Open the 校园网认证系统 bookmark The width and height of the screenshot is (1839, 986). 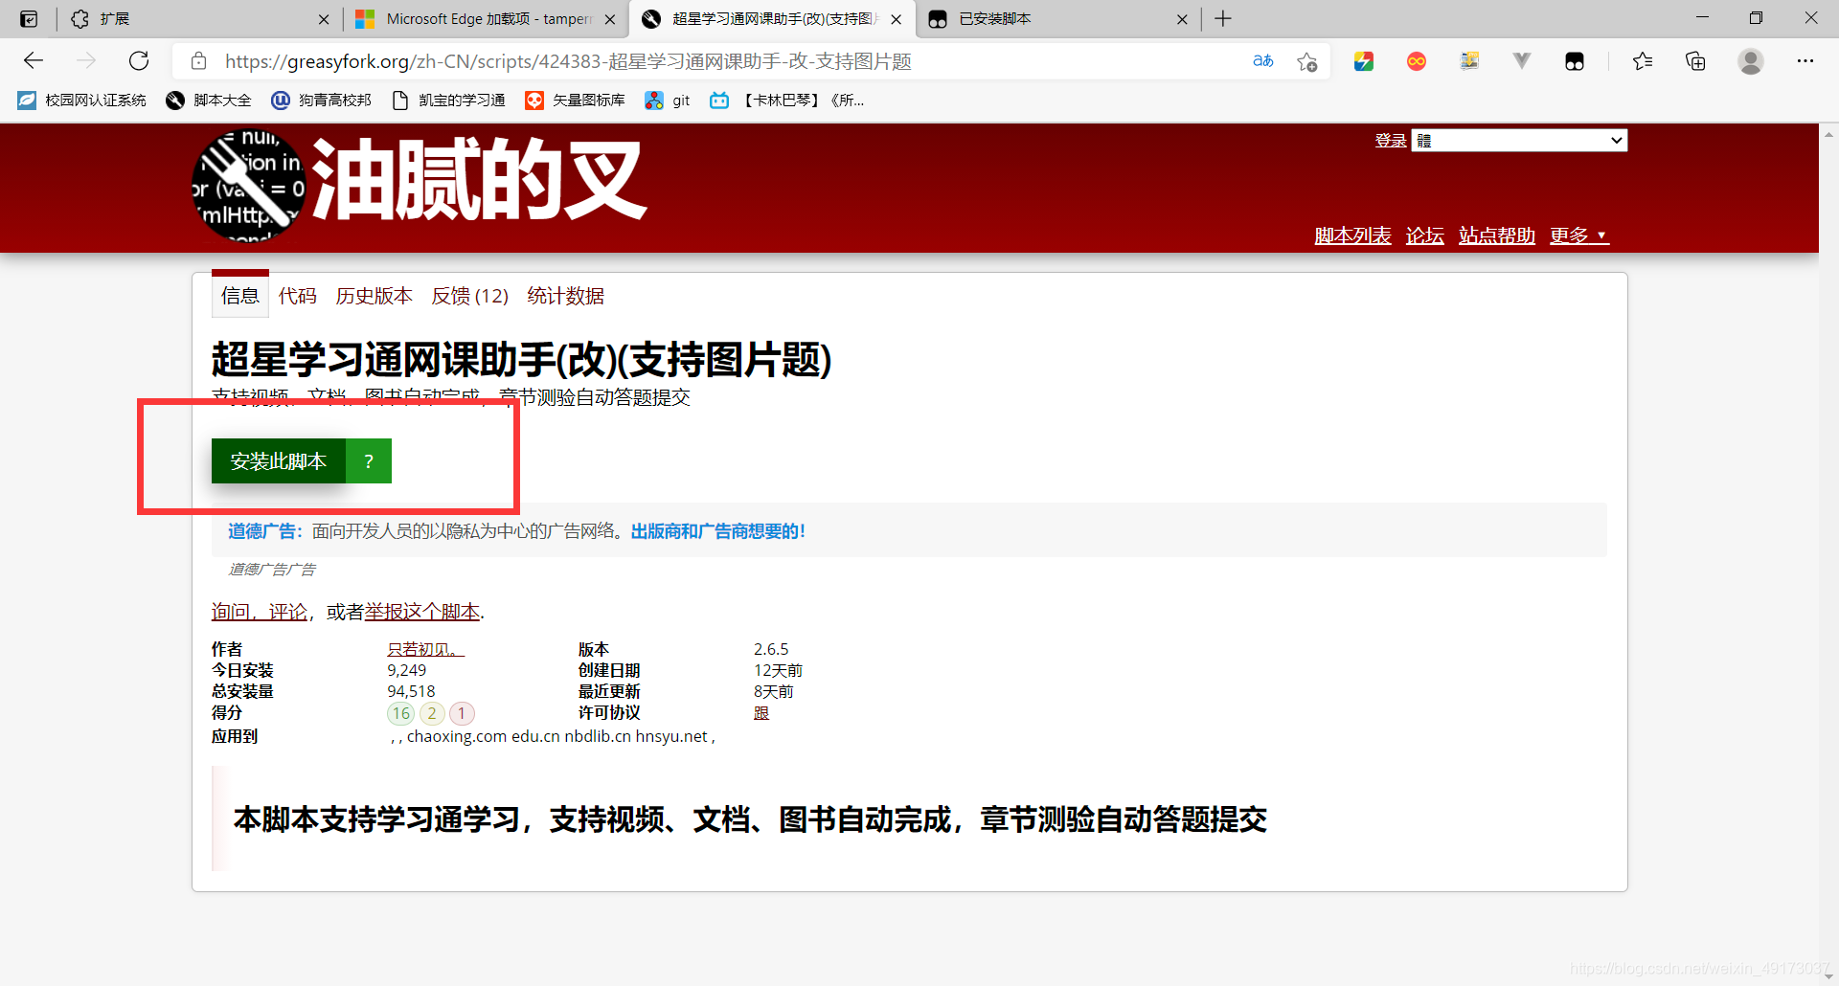tap(81, 101)
